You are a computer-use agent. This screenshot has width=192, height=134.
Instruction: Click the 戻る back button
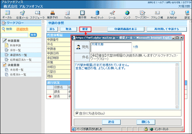point(52,29)
